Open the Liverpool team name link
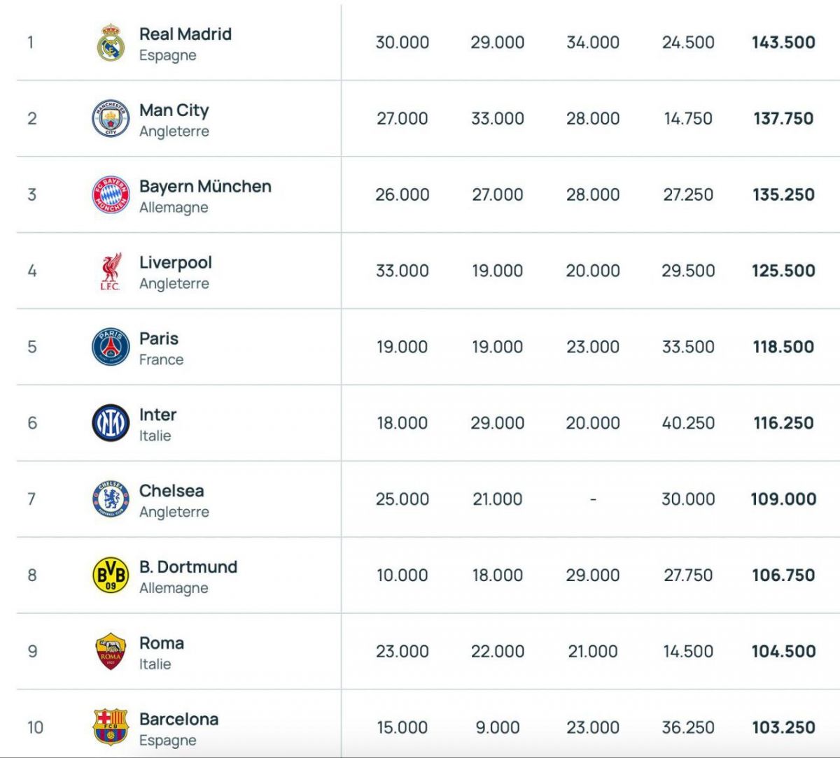The image size is (840, 758). pos(176,263)
